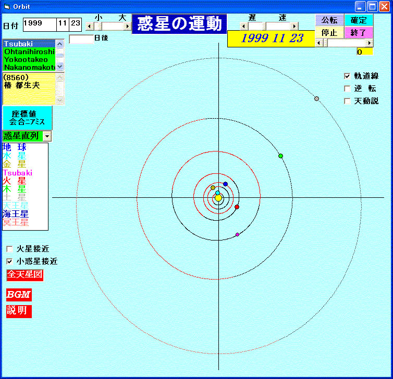Check the 火星接近 Mars approach box
The height and width of the screenshot is (379, 393).
pos(10,249)
